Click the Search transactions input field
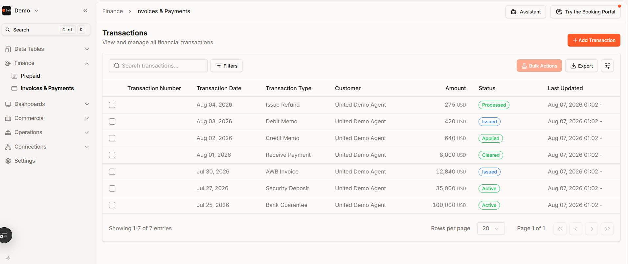Screen dimensions: 628x264 pos(158,66)
